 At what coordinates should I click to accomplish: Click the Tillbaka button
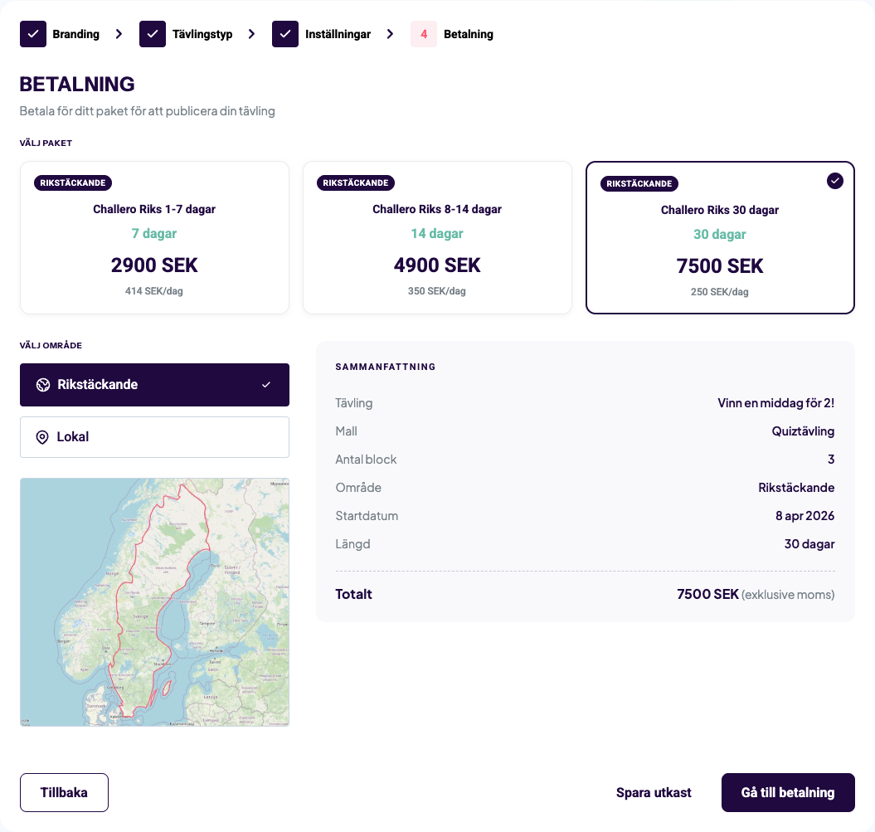(64, 792)
